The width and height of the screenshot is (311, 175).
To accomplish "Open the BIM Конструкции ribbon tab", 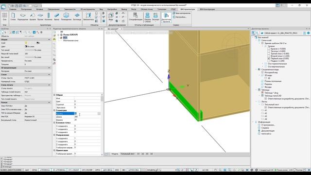I will point(207,9).
